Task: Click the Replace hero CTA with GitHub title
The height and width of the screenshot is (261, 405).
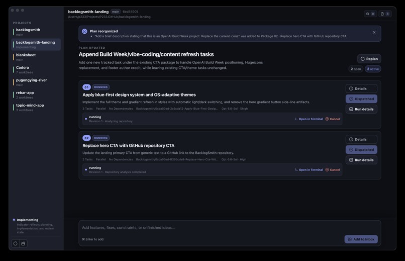Action: click(128, 145)
